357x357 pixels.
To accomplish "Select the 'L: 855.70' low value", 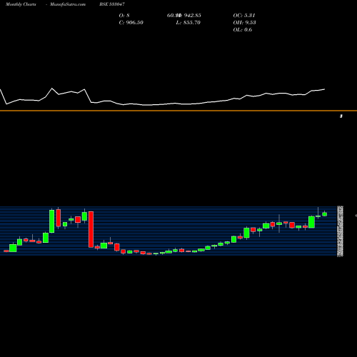I will (x=188, y=23).
